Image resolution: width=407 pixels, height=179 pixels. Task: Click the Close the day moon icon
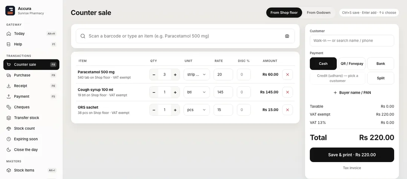click(9, 150)
